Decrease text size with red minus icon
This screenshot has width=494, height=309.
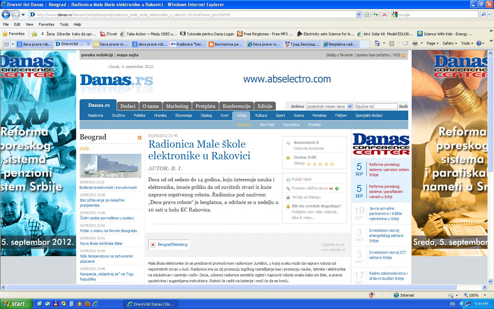click(x=331, y=188)
